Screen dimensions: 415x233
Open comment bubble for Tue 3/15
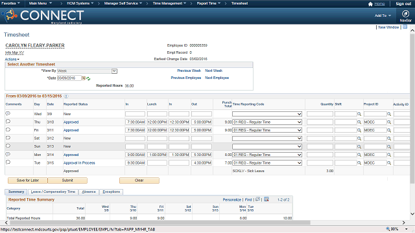tap(8, 162)
